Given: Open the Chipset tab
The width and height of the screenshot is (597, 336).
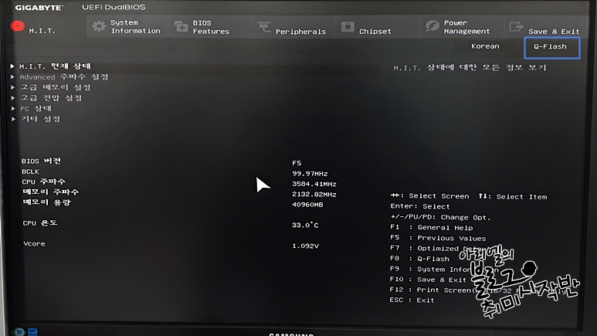Looking at the screenshot, I should [x=377, y=27].
